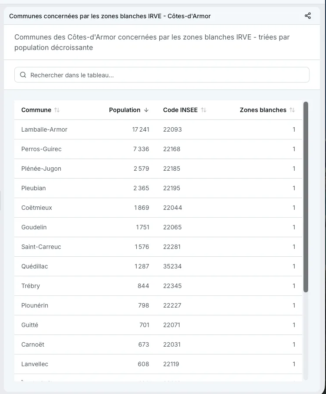Click INSEE code '22093'
This screenshot has height=394, width=326.
pos(172,129)
